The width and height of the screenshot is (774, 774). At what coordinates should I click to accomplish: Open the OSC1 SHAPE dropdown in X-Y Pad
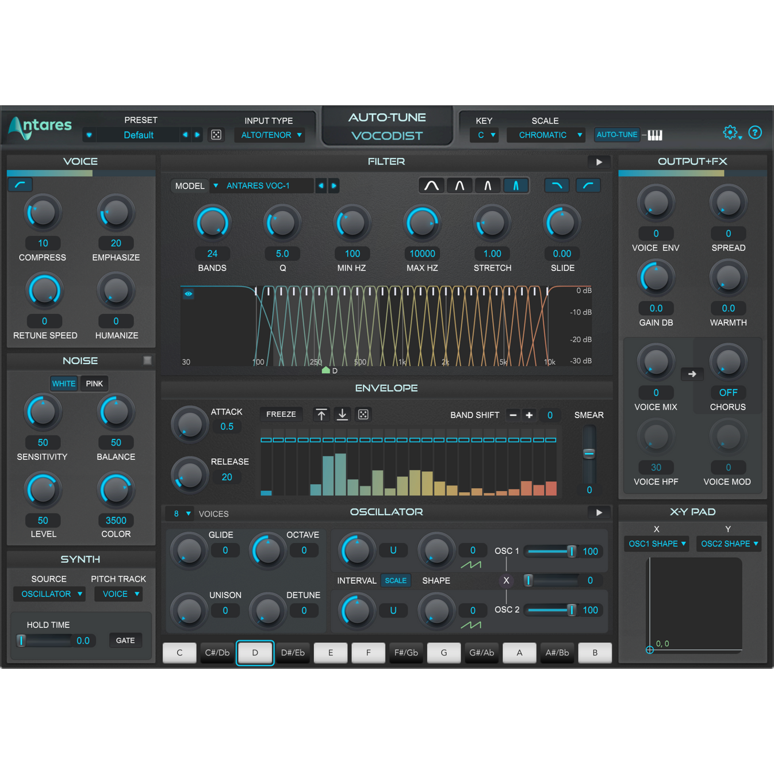point(656,543)
